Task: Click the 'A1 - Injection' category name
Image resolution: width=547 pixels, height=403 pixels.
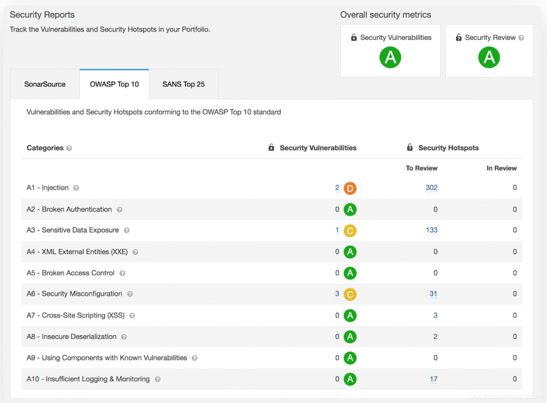Action: 48,188
